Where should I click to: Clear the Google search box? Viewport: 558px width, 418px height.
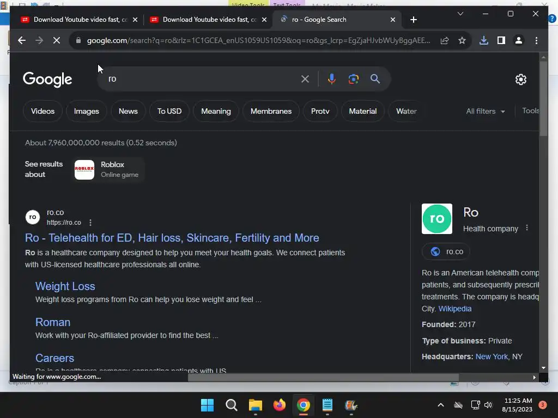click(305, 79)
